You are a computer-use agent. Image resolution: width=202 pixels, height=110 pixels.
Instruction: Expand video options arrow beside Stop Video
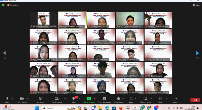[28, 98]
